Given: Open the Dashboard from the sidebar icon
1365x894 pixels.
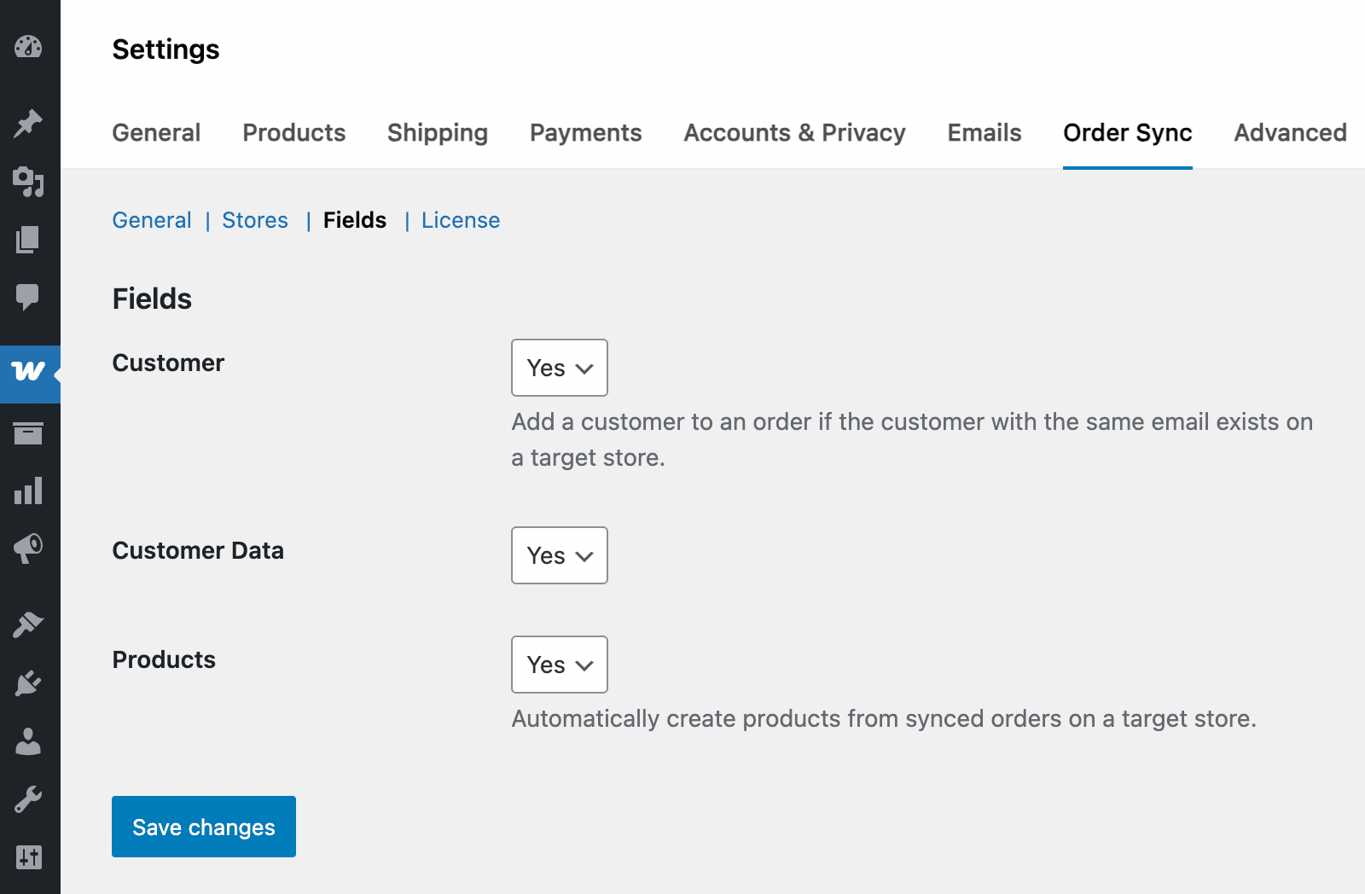Looking at the screenshot, I should pos(28,47).
